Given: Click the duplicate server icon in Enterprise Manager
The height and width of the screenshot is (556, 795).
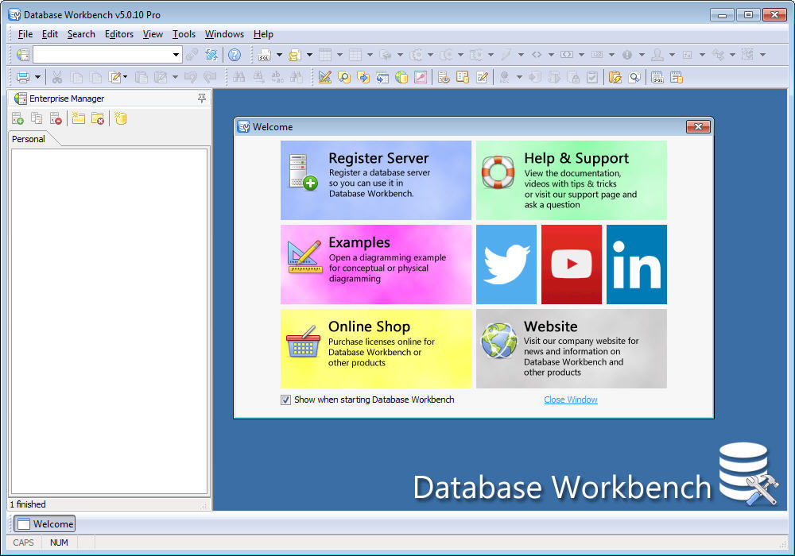Looking at the screenshot, I should pos(37,118).
